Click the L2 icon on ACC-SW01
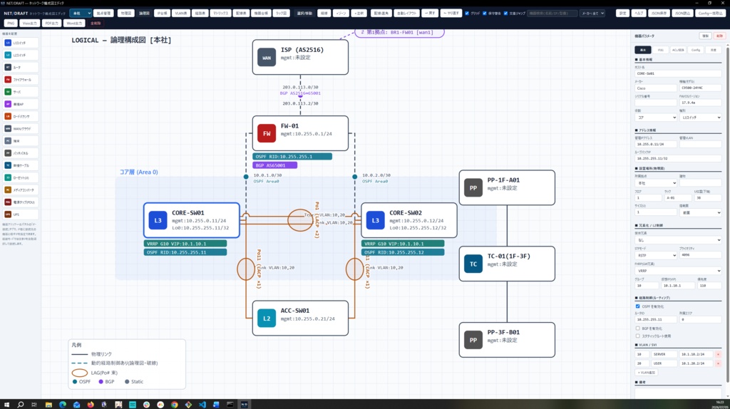This screenshot has height=409, width=730. pos(267,319)
